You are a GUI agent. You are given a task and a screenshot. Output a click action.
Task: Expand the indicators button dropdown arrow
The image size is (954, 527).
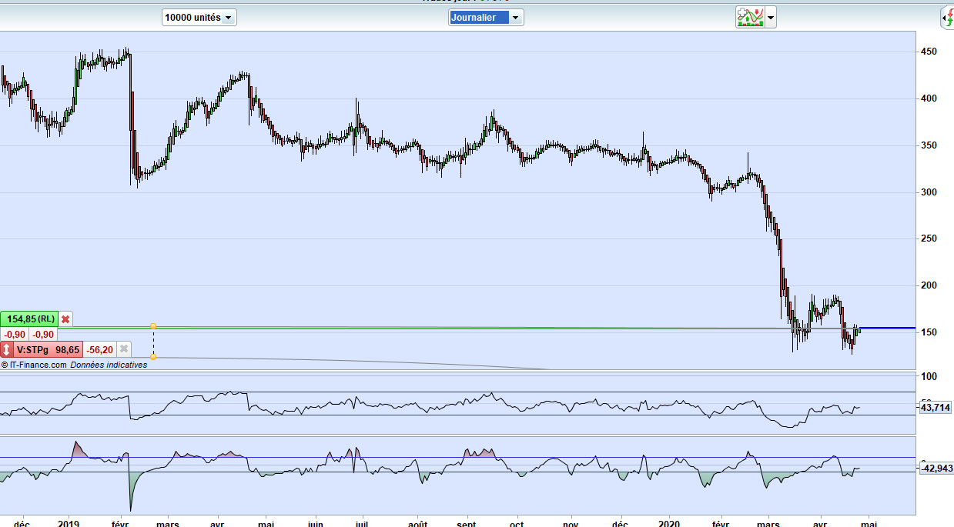coord(771,18)
